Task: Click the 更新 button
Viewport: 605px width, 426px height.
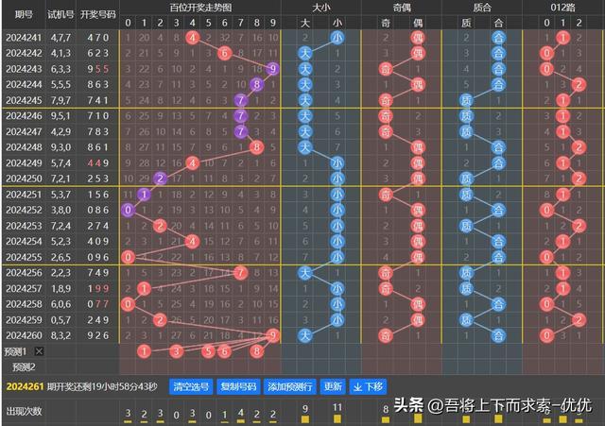Action: [x=333, y=386]
